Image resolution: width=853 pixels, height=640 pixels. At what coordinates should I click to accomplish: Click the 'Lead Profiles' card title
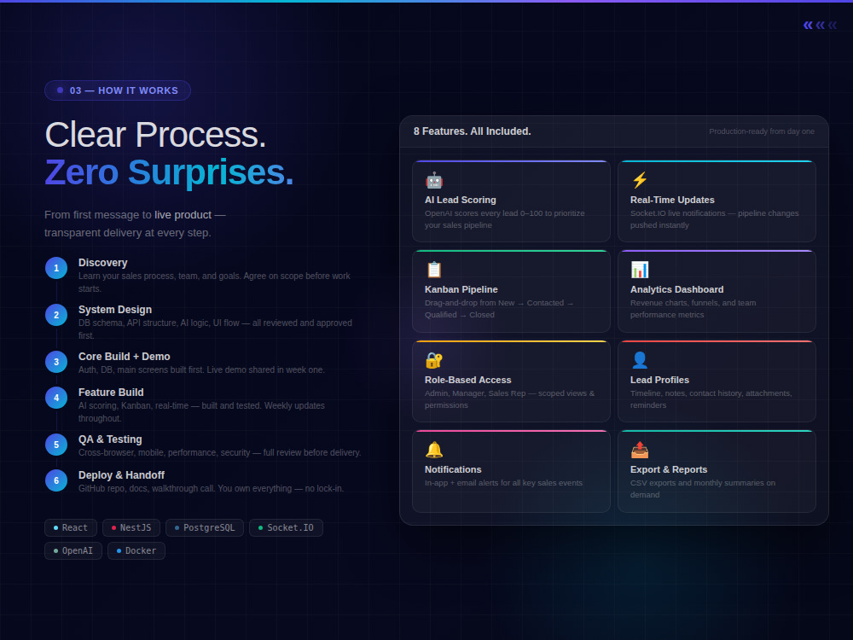659,380
